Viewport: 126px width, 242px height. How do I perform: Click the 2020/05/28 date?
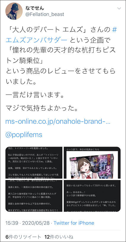tap(36, 223)
